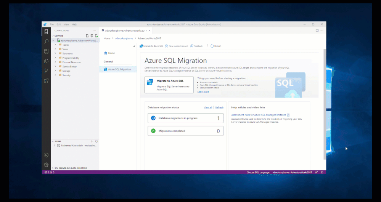Open the Extensions view in the activity bar
This screenshot has height=202, width=381.
[46, 81]
